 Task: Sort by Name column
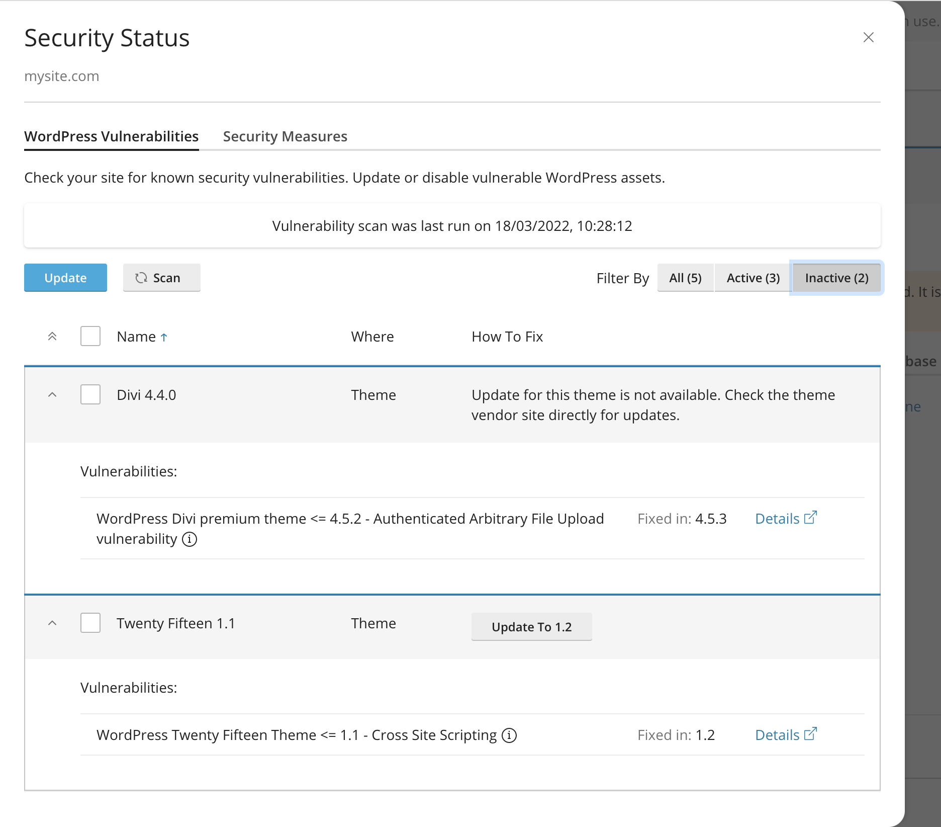point(136,337)
